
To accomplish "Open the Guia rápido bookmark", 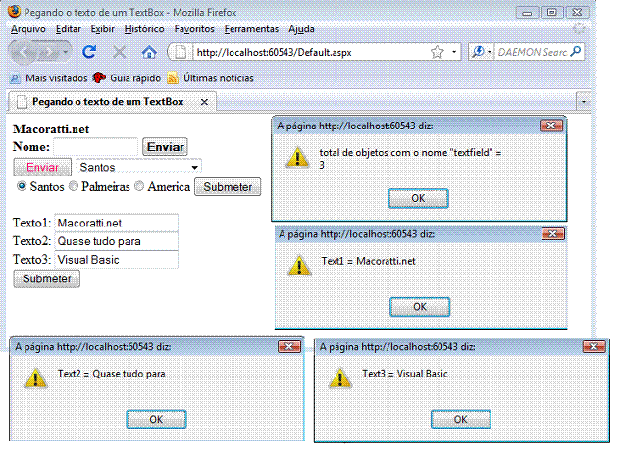I will tap(127, 78).
